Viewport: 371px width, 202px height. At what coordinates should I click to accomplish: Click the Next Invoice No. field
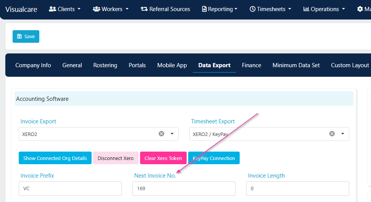pyautogui.click(x=184, y=189)
